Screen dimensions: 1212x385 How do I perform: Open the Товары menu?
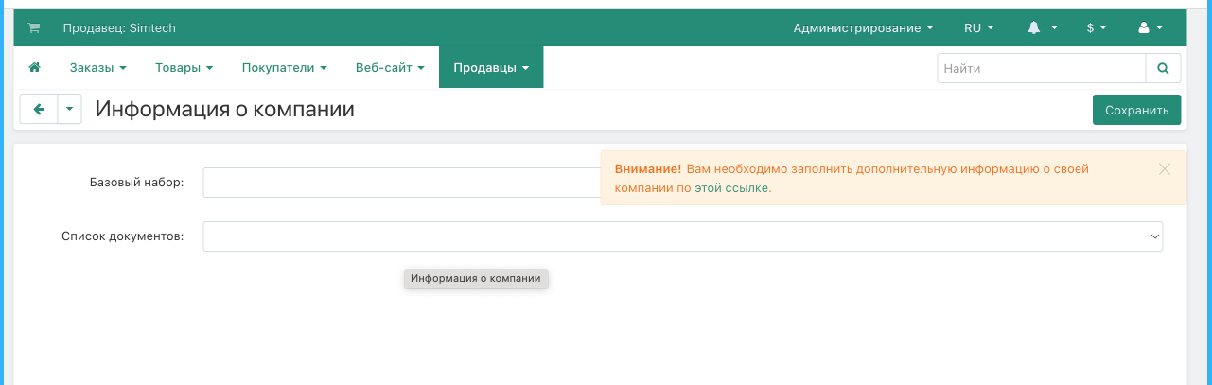point(184,68)
